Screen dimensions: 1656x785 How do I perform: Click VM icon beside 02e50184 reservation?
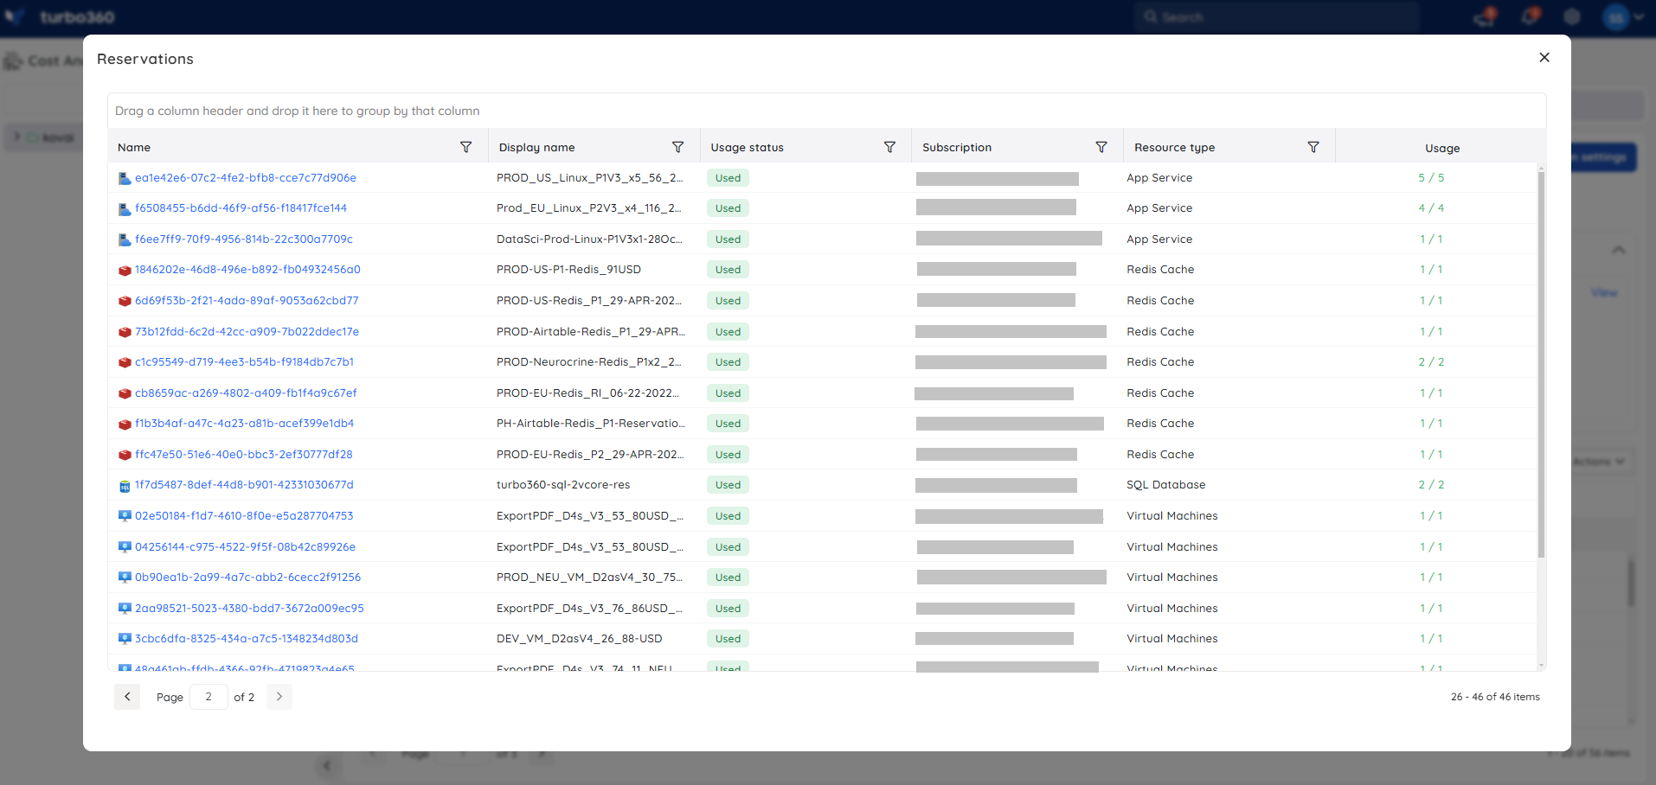click(x=125, y=516)
